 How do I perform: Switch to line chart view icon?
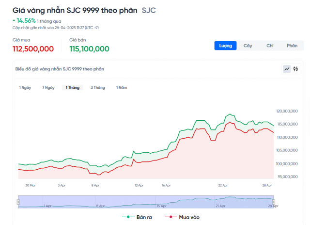click(287, 69)
